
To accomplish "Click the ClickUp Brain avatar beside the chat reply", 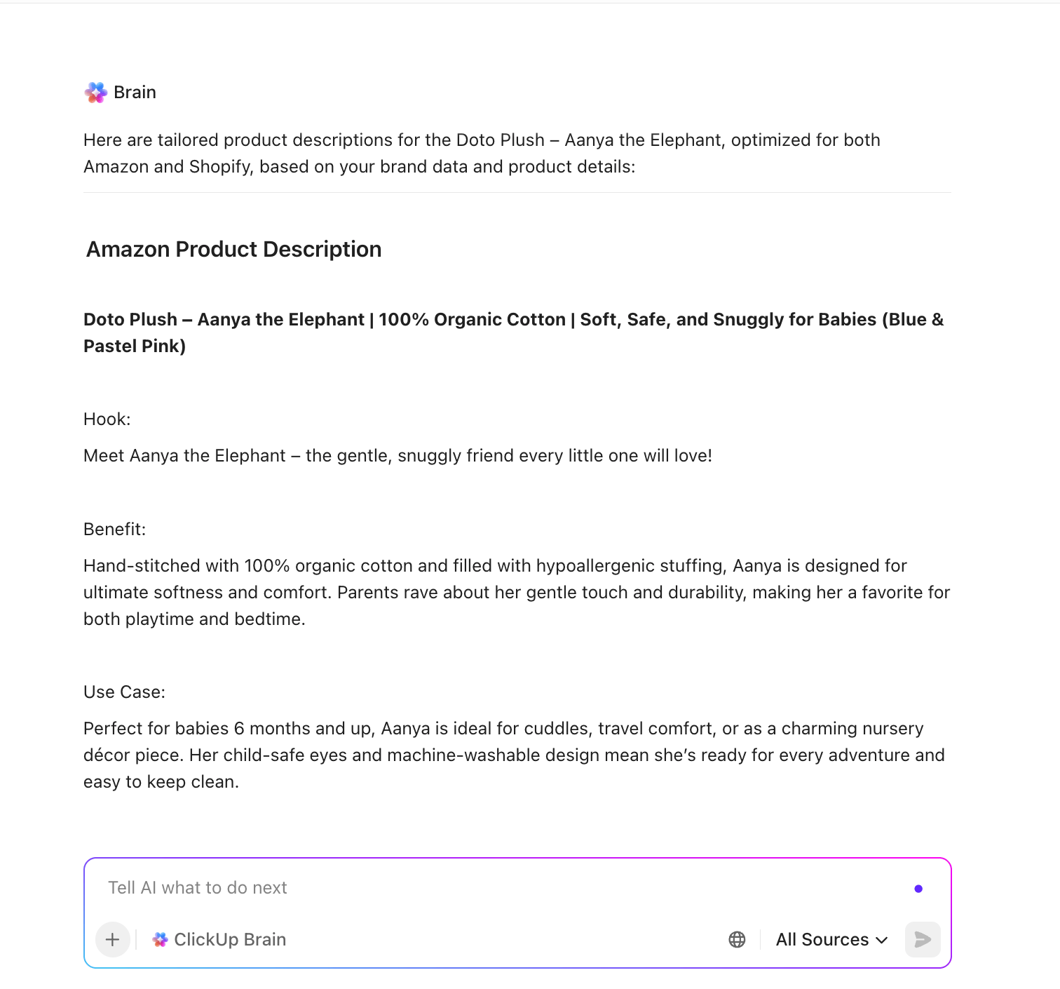I will pos(95,92).
